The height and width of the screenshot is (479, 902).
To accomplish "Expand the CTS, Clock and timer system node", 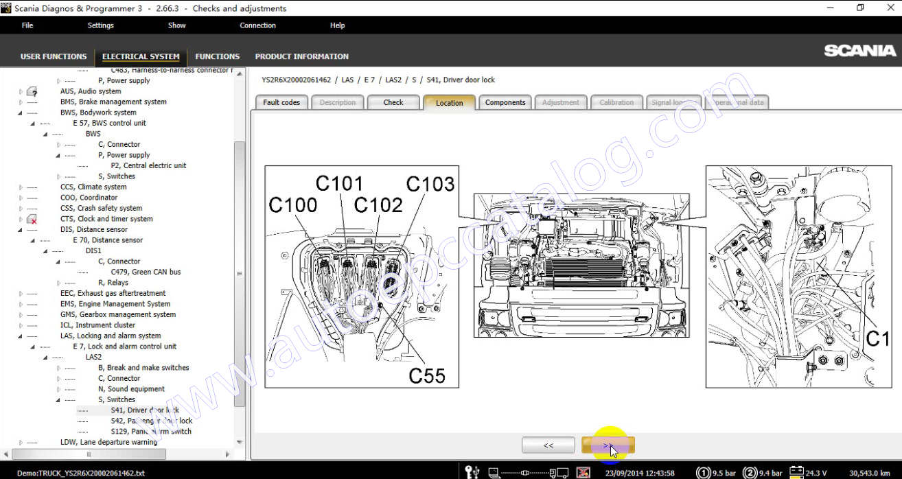I will click(21, 219).
